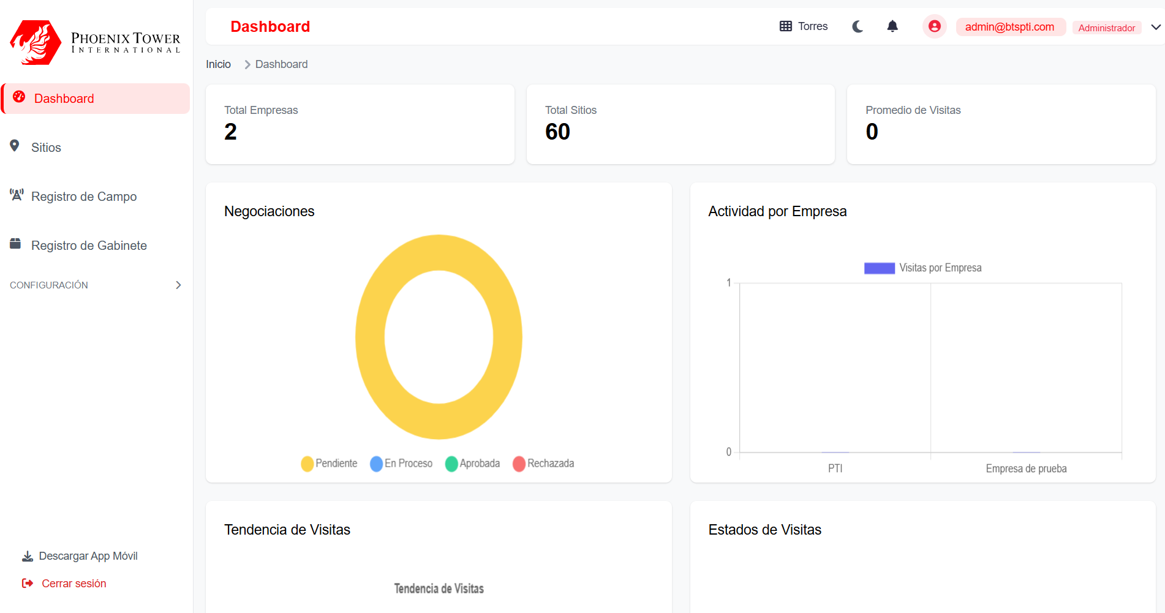Click Inicio in the breadcrumb
Viewport: 1165px width, 613px height.
tap(218, 64)
